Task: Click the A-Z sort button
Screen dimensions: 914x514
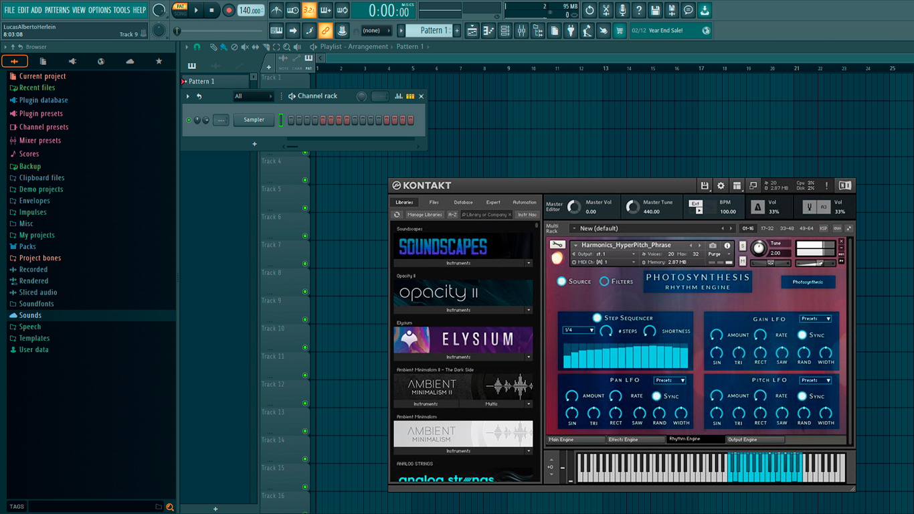Action: 452,215
